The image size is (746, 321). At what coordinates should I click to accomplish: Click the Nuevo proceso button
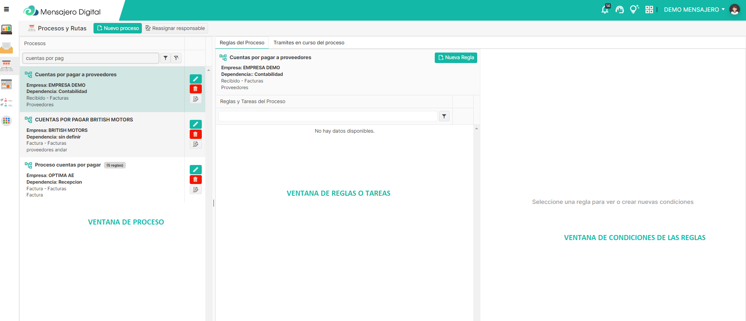[x=118, y=28]
